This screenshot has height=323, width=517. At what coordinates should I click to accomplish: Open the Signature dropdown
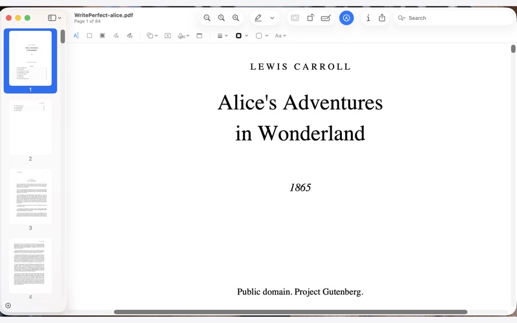click(184, 36)
